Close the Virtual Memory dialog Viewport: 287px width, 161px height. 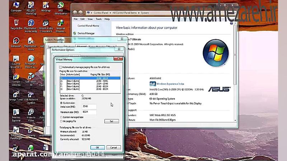point(118,58)
